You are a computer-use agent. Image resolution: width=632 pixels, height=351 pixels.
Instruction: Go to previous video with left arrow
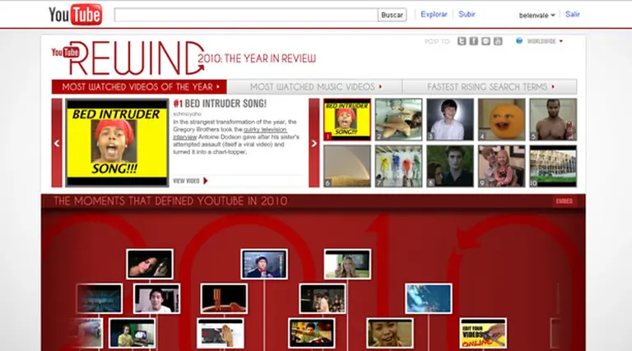click(x=57, y=143)
